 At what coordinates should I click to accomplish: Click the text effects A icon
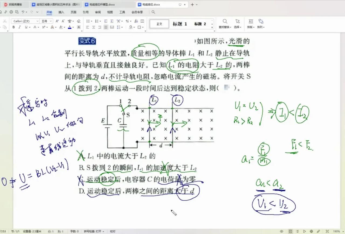(x=52, y=27)
